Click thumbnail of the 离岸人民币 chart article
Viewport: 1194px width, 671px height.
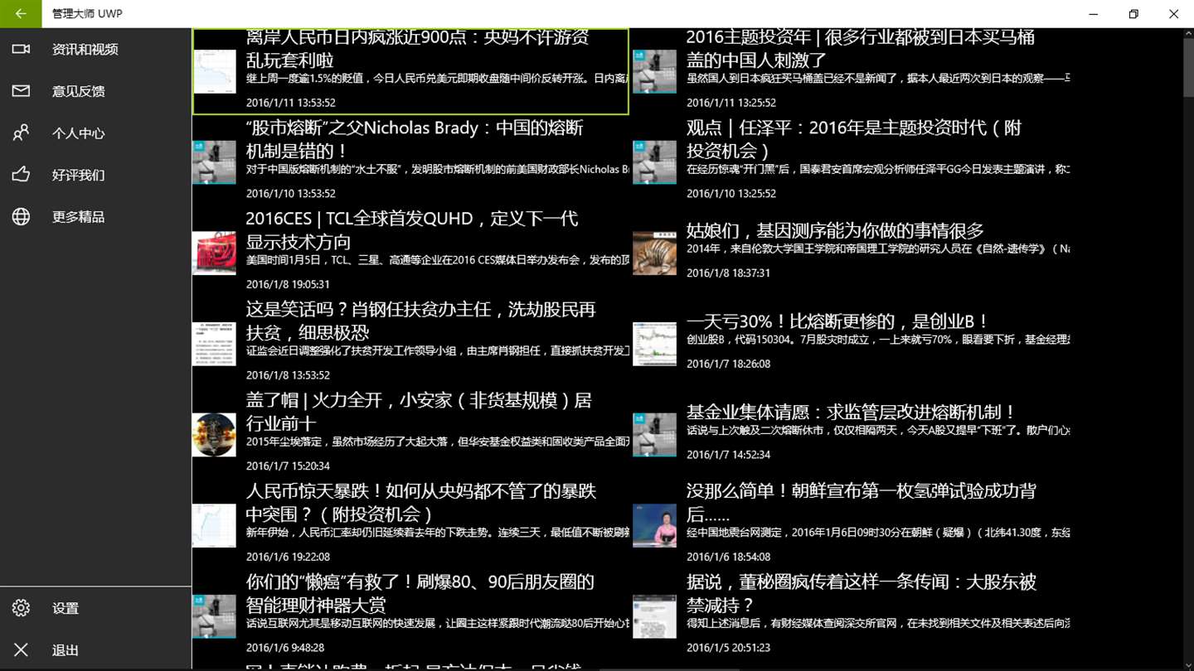click(214, 71)
